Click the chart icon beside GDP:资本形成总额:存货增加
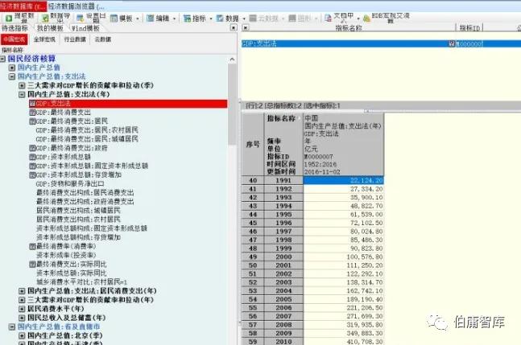 [x=32, y=175]
